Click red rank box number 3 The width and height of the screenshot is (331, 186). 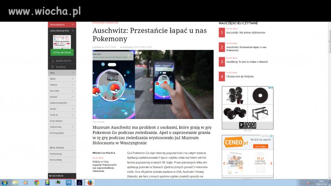point(222,62)
